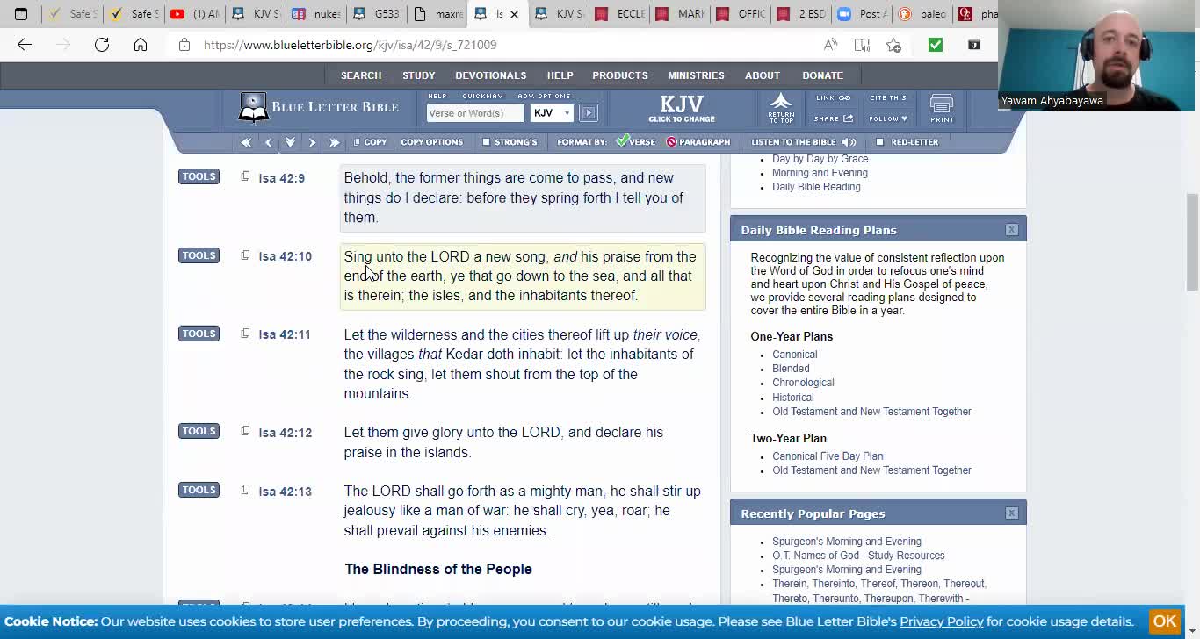Screen dimensions: 1200x639
Task: Open Canonical Five Day Plan link
Action: pos(828,456)
